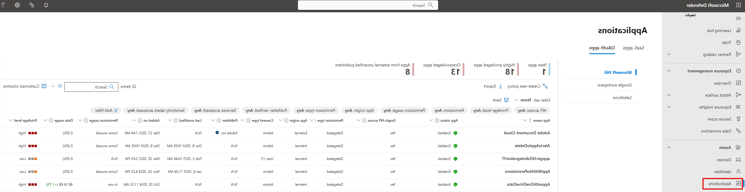The height and width of the screenshot is (192, 745).
Task: Open the Adobe Document Cloud app row
Action: tap(275, 133)
